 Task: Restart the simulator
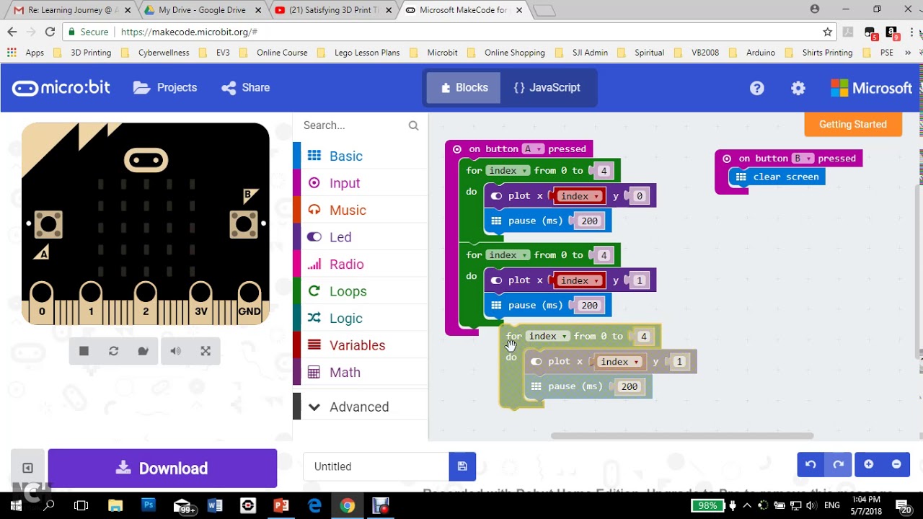(113, 351)
